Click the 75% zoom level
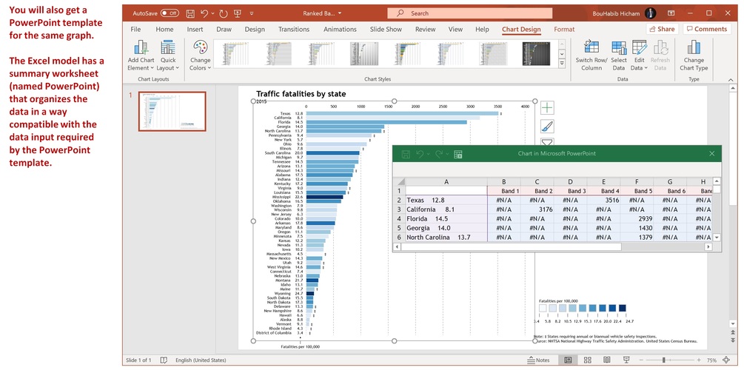The width and height of the screenshot is (744, 373). [x=711, y=360]
